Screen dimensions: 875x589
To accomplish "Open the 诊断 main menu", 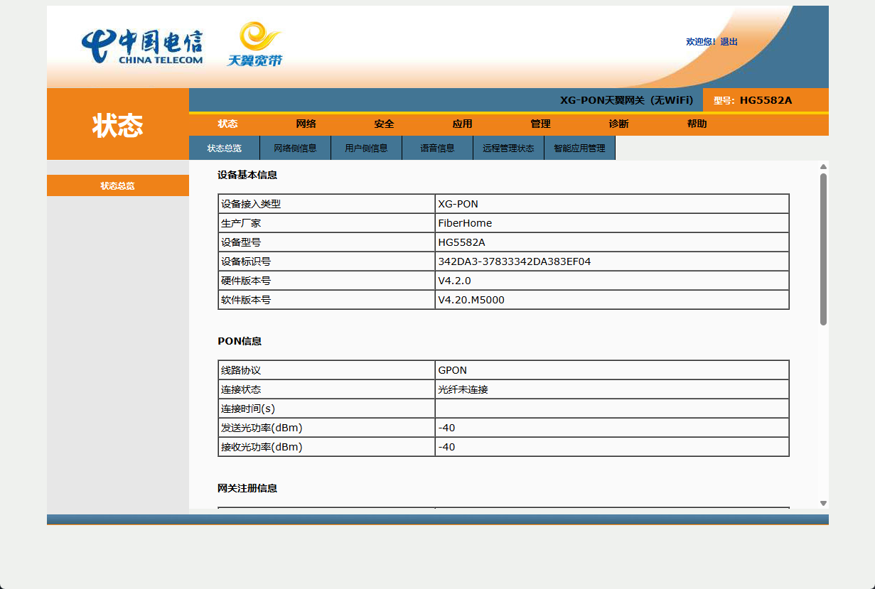I will [618, 124].
